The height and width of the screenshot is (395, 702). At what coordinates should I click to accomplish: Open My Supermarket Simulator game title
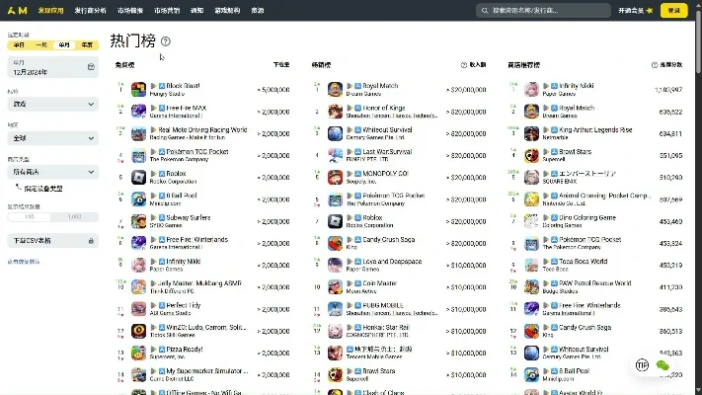click(x=206, y=371)
